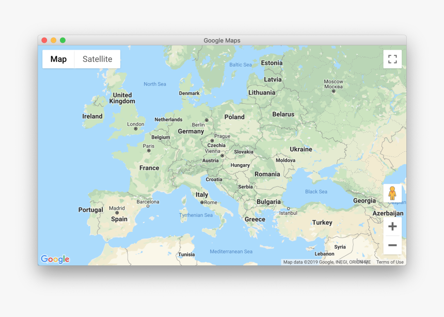
Task: Click the green window zoom button
Action: 61,40
